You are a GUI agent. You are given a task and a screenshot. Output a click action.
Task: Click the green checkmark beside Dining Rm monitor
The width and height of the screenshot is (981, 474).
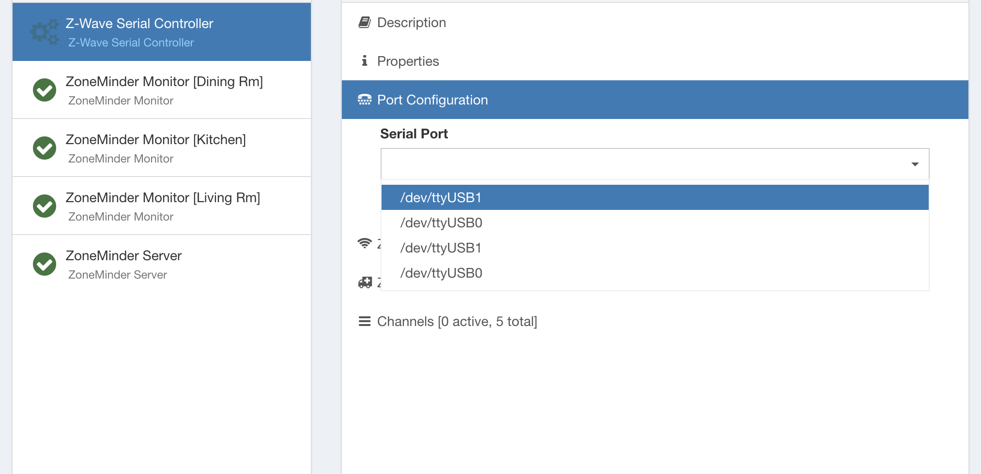45,90
